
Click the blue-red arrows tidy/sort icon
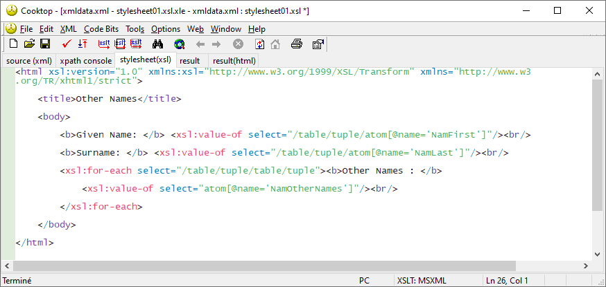tap(83, 44)
